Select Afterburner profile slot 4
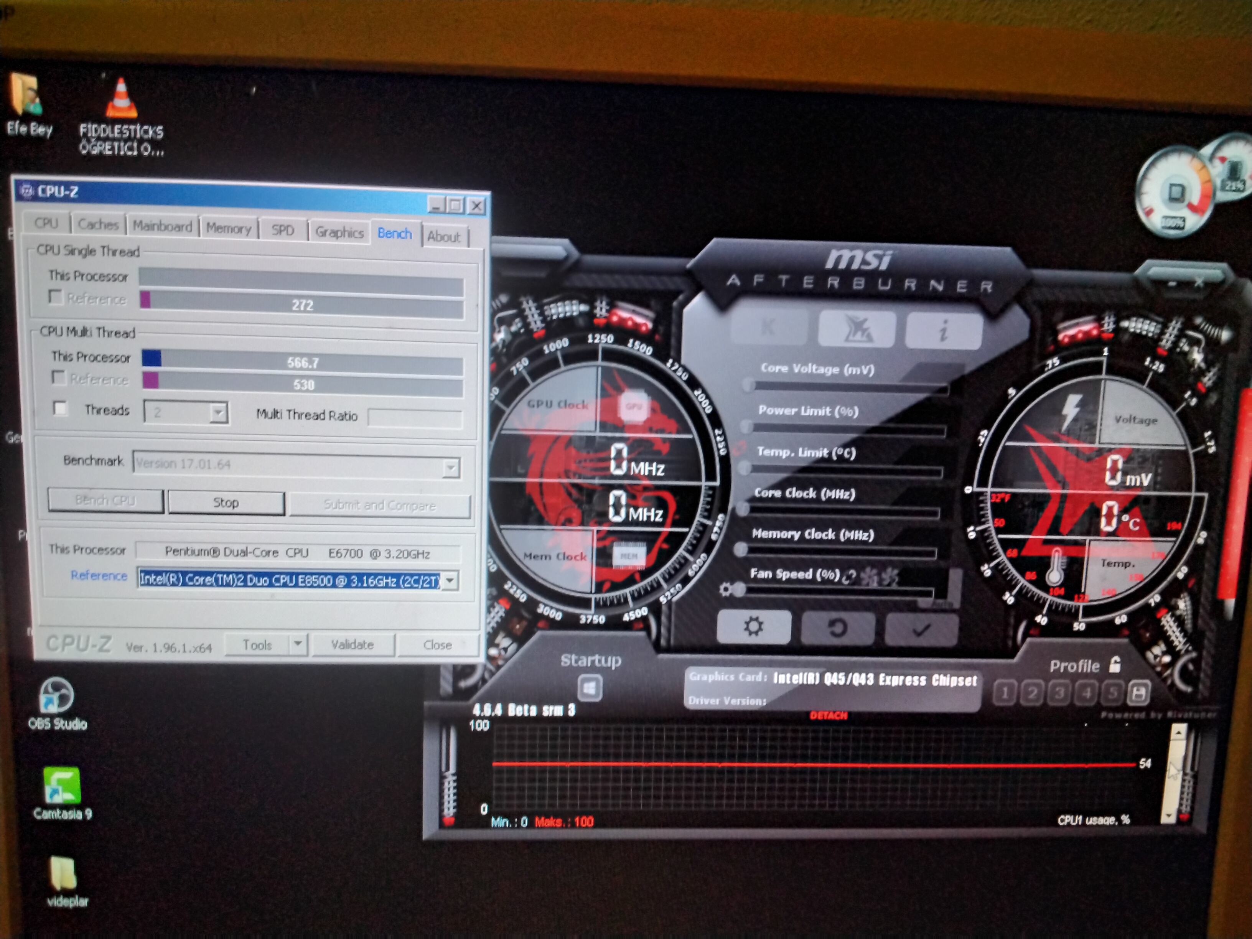 point(1086,693)
